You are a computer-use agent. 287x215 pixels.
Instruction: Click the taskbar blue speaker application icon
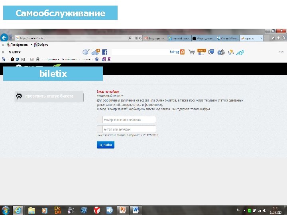click(x=110, y=210)
